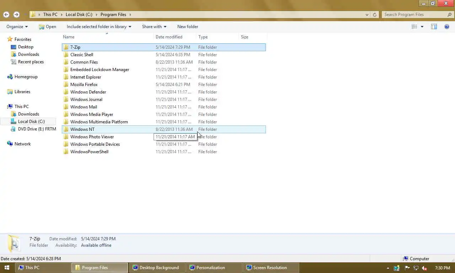Click the Recent places icon
455x273 pixels.
pos(14,62)
